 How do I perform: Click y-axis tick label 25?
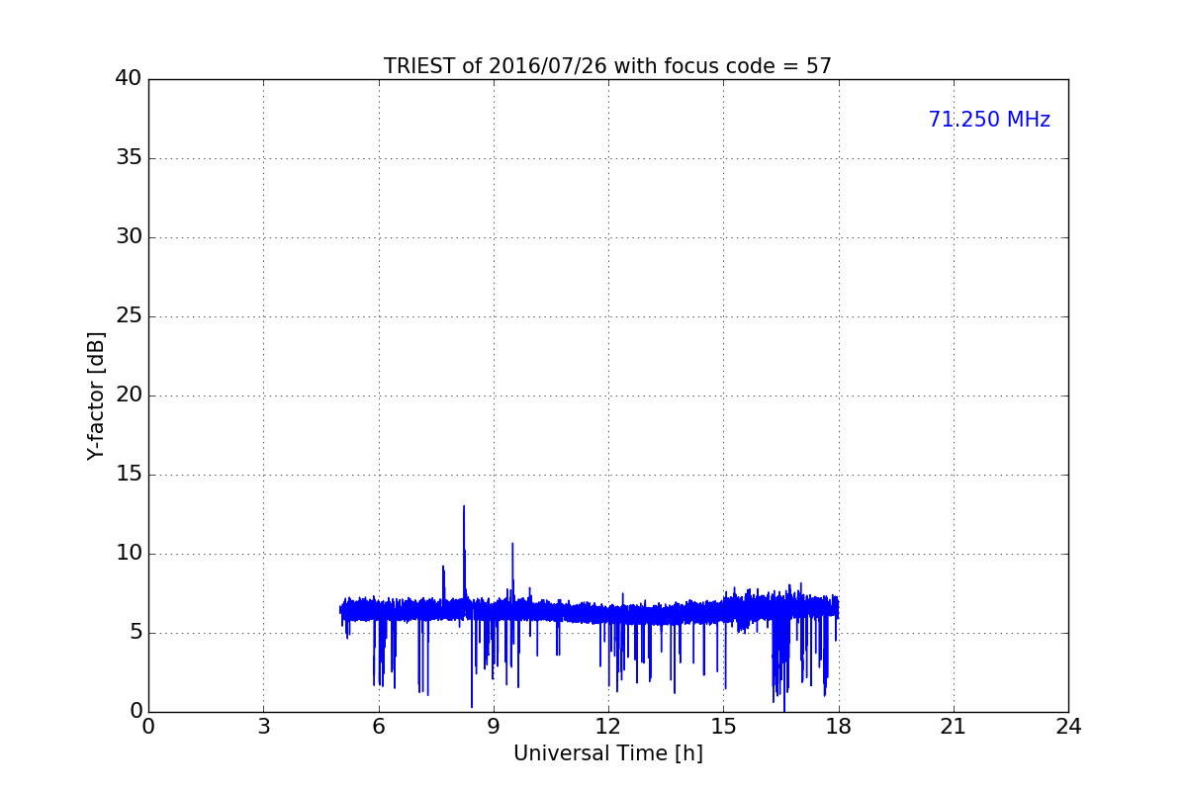click(129, 316)
